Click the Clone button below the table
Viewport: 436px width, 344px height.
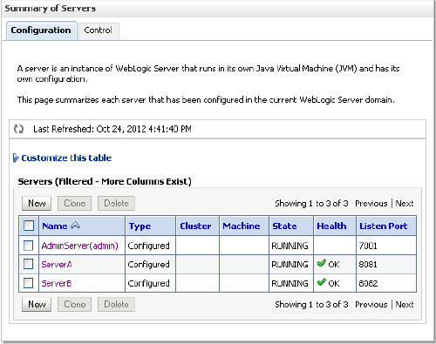[74, 304]
